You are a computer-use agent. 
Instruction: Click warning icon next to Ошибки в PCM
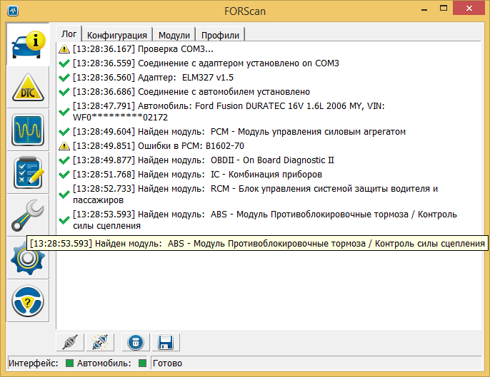point(64,145)
